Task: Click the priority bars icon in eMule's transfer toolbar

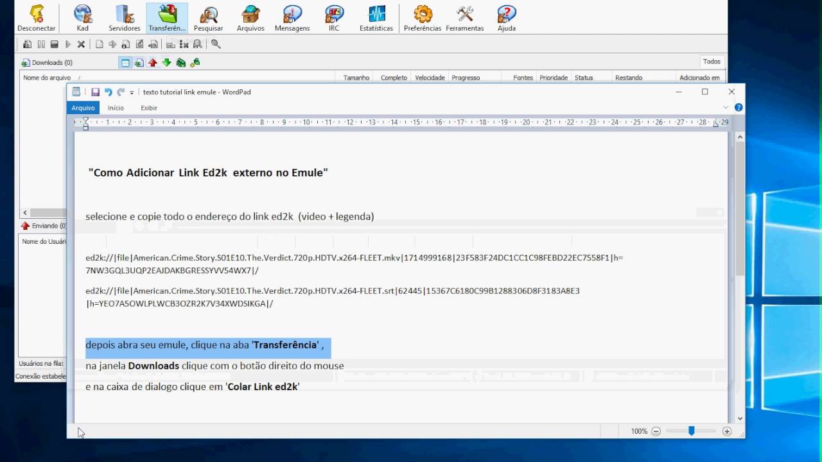Action: point(28,44)
